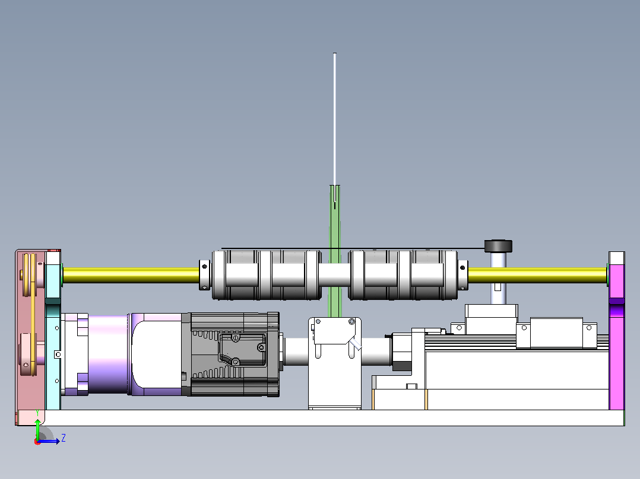Screen dimensions: 640x479
Task: Pick the purple gearbox housing beside the motor
Action: [108, 355]
